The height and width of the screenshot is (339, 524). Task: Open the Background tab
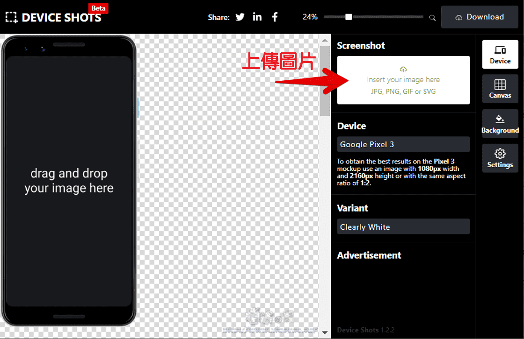500,123
